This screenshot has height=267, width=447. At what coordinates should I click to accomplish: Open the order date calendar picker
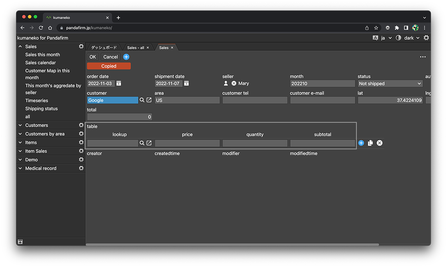point(119,84)
